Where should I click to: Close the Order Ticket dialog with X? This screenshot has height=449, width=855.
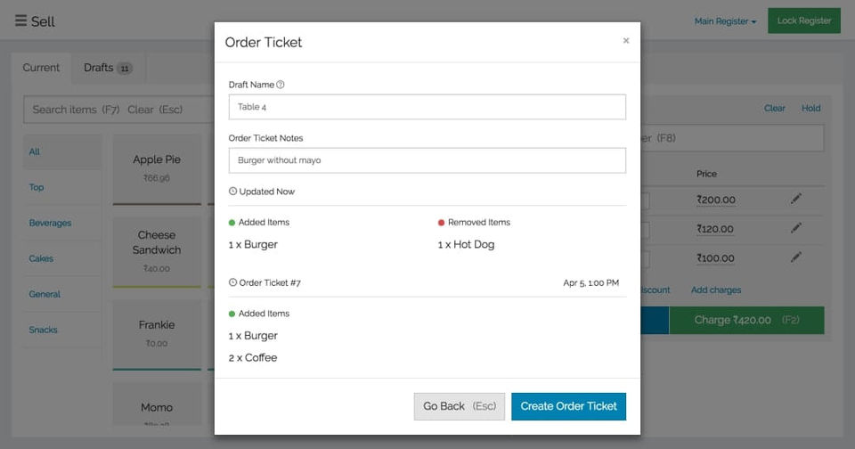coord(625,41)
